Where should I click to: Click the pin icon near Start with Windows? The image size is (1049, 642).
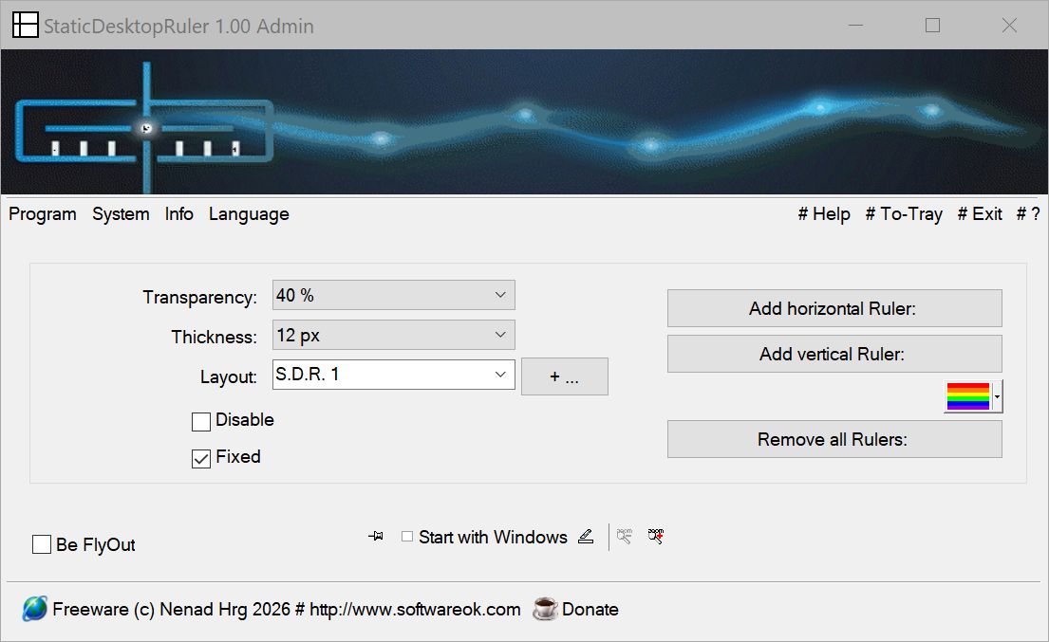point(375,536)
